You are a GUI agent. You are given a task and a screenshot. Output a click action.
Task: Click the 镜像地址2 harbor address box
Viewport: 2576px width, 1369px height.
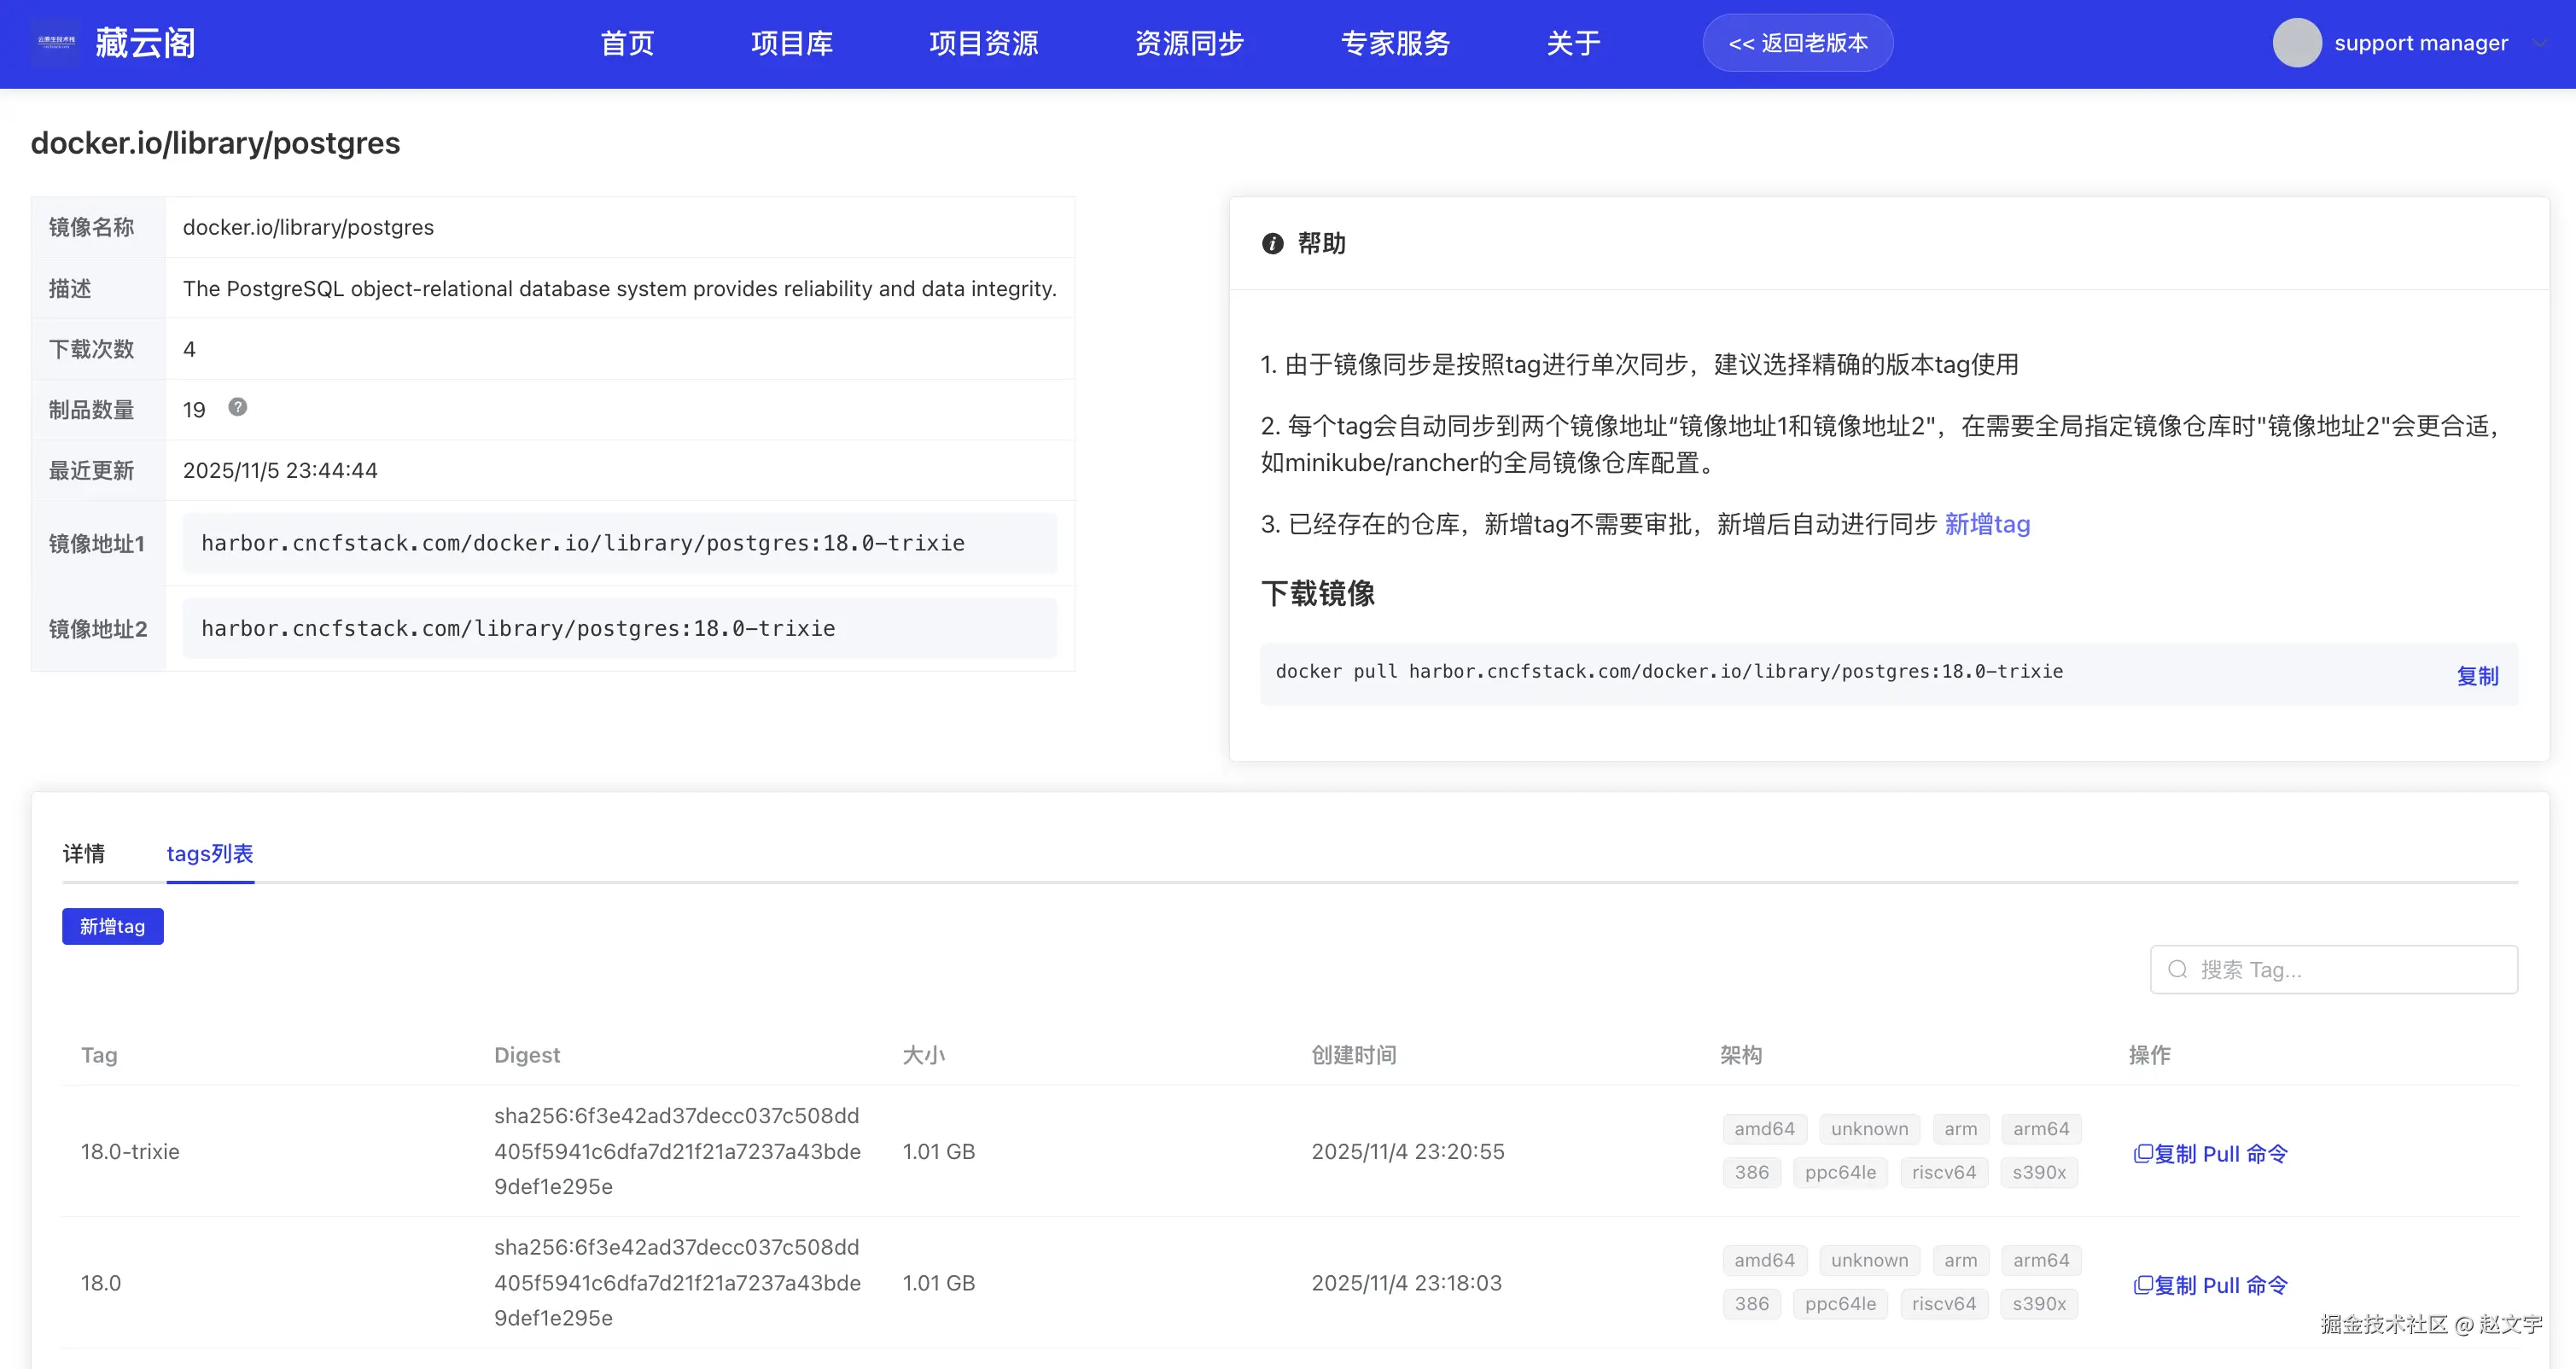619,628
